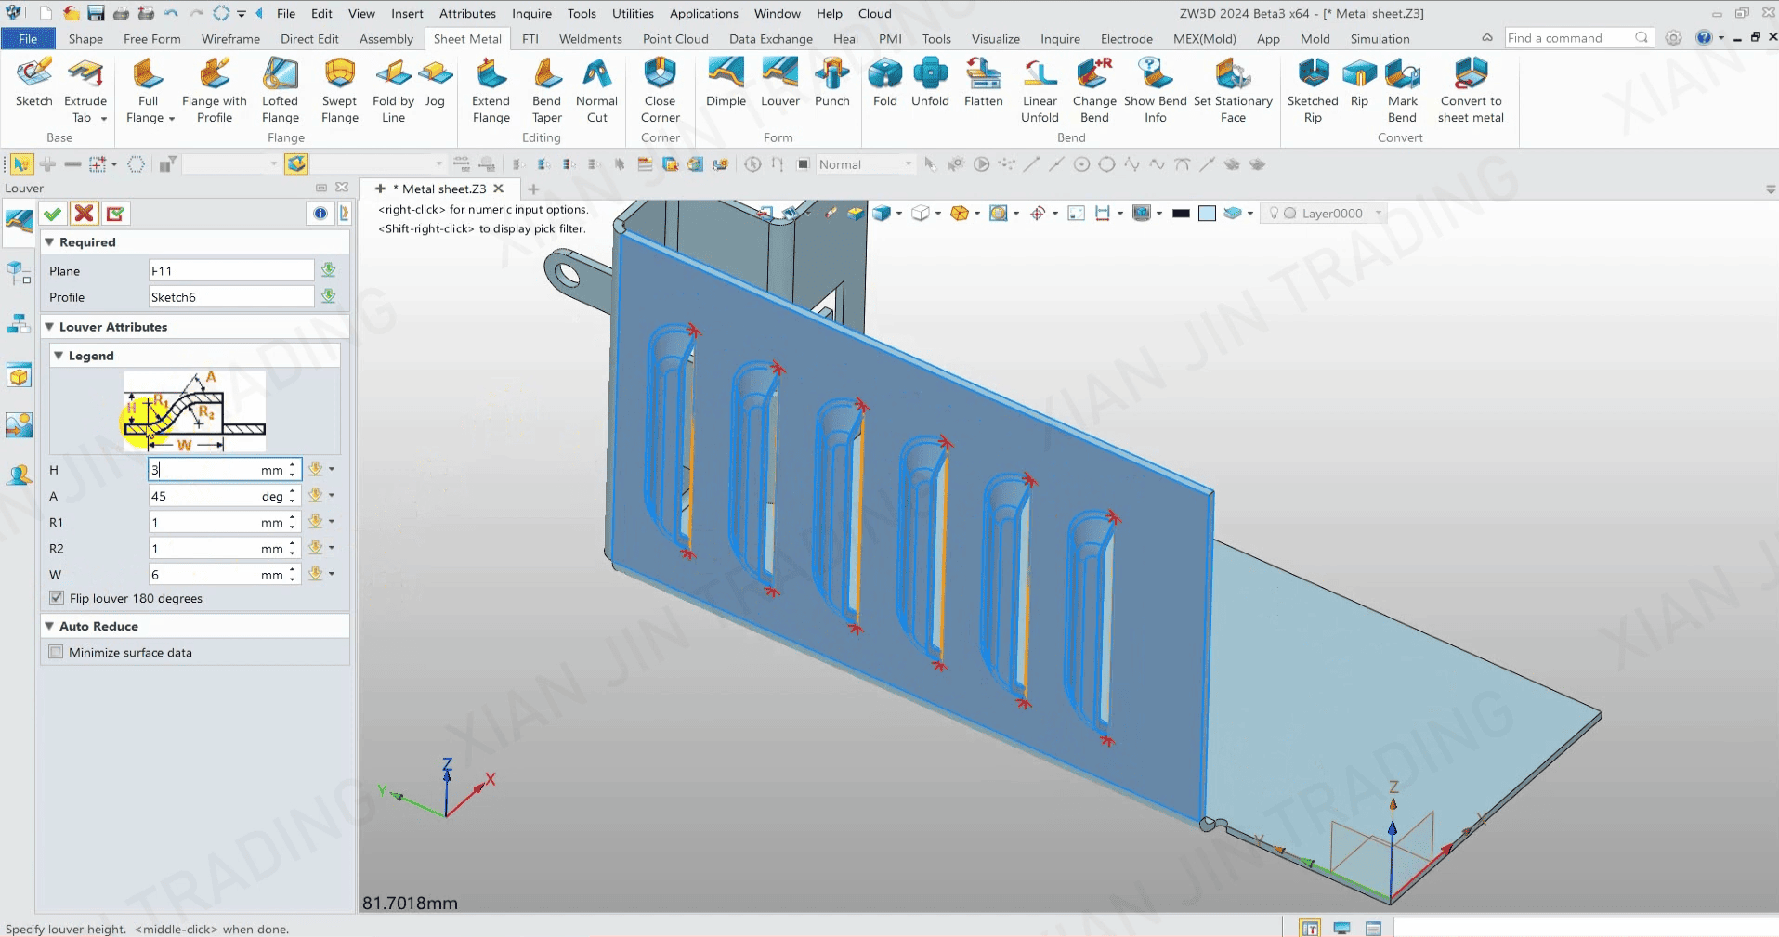Confirm louver with green checkmark

click(53, 214)
